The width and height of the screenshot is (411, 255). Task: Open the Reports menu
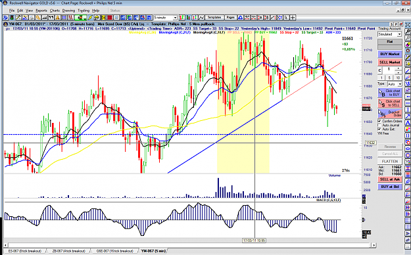coord(41,11)
